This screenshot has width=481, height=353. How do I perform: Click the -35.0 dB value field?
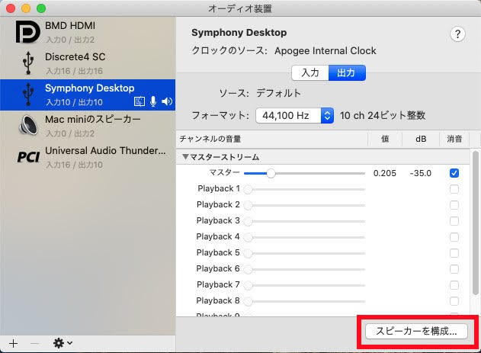421,173
